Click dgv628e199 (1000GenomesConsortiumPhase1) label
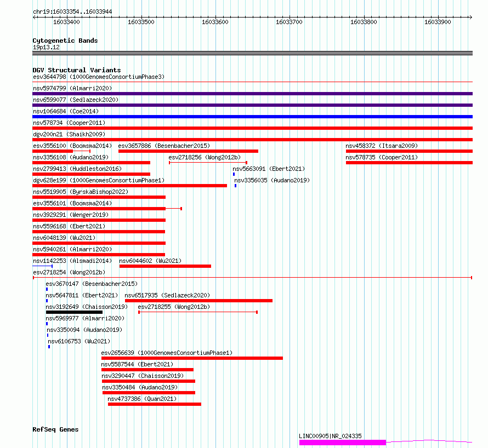488x448 pixels. (x=99, y=180)
